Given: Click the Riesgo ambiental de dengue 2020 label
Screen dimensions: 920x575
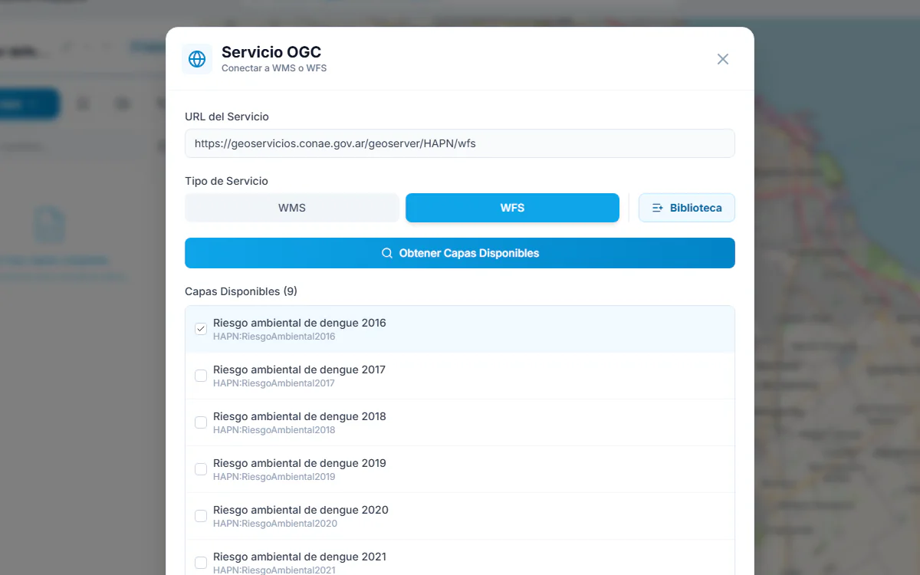Looking at the screenshot, I should (301, 510).
